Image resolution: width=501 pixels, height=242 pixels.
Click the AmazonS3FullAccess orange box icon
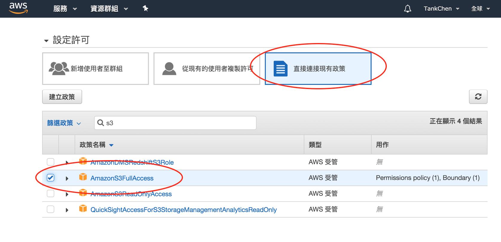(83, 177)
